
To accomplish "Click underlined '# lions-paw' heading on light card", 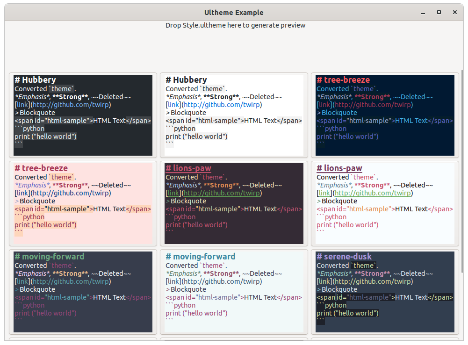I will 339,168.
